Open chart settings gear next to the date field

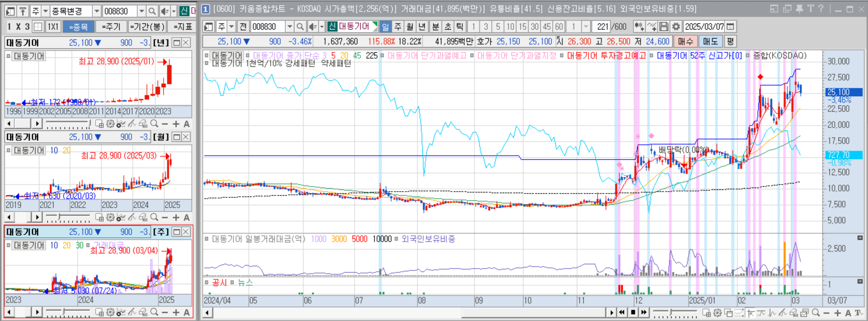[x=676, y=27]
